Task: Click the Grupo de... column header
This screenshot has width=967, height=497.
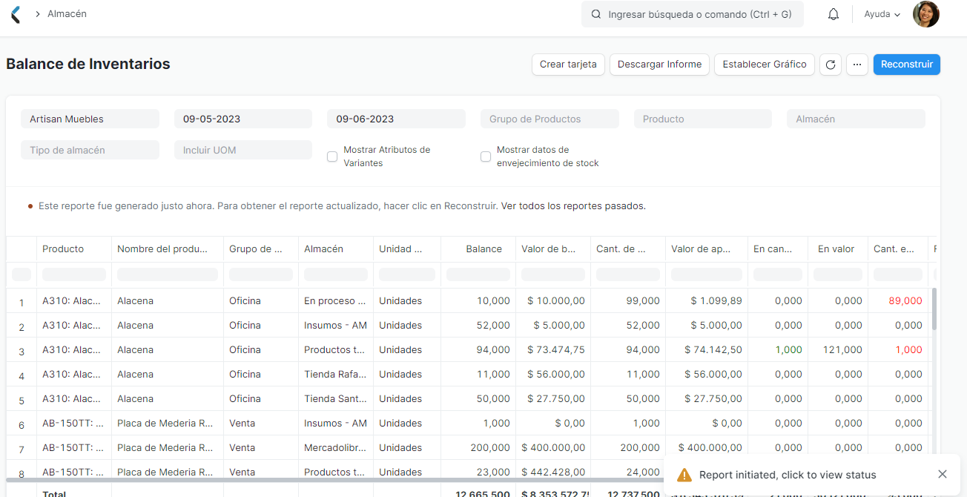Action: click(261, 249)
